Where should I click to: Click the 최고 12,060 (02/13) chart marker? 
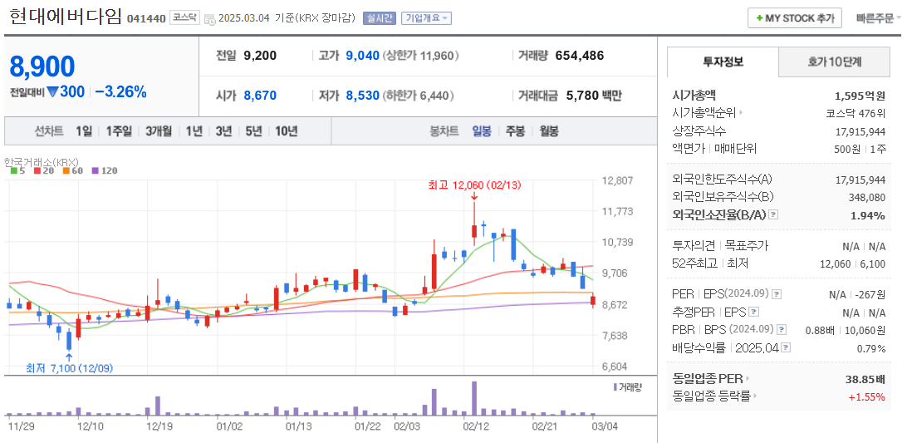(x=475, y=185)
